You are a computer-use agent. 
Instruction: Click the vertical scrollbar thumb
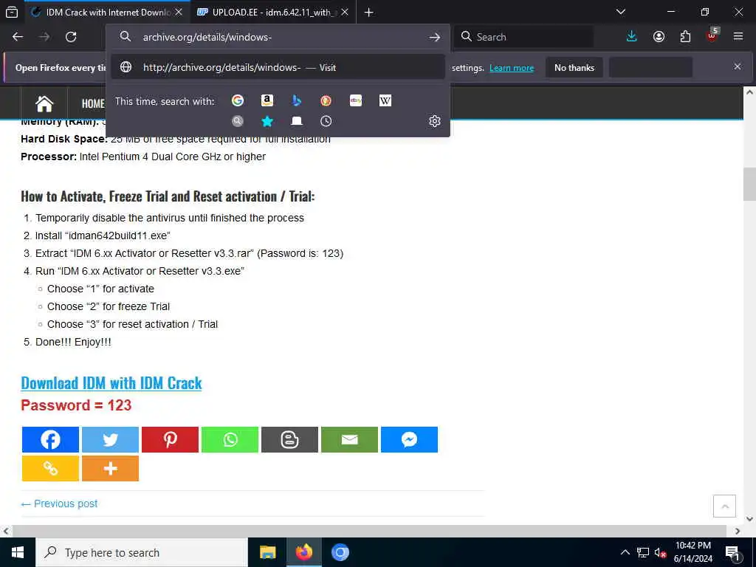pyautogui.click(x=749, y=184)
